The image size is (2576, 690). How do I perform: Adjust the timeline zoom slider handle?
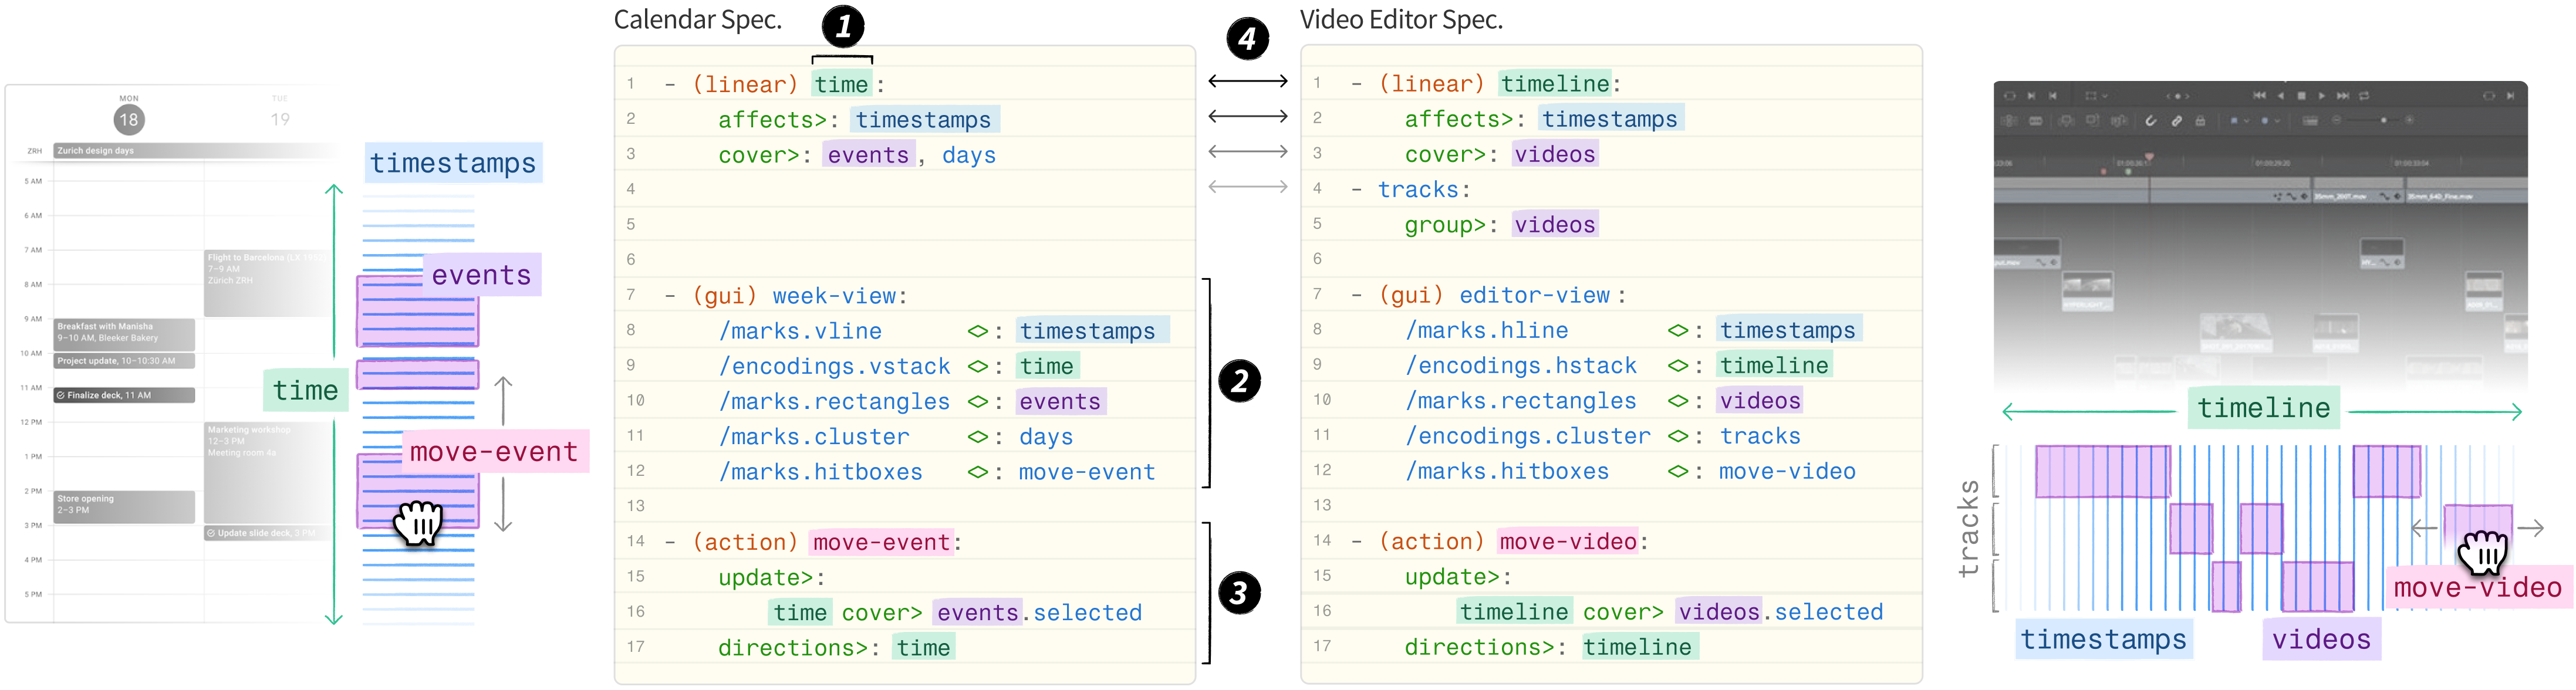tap(2384, 120)
